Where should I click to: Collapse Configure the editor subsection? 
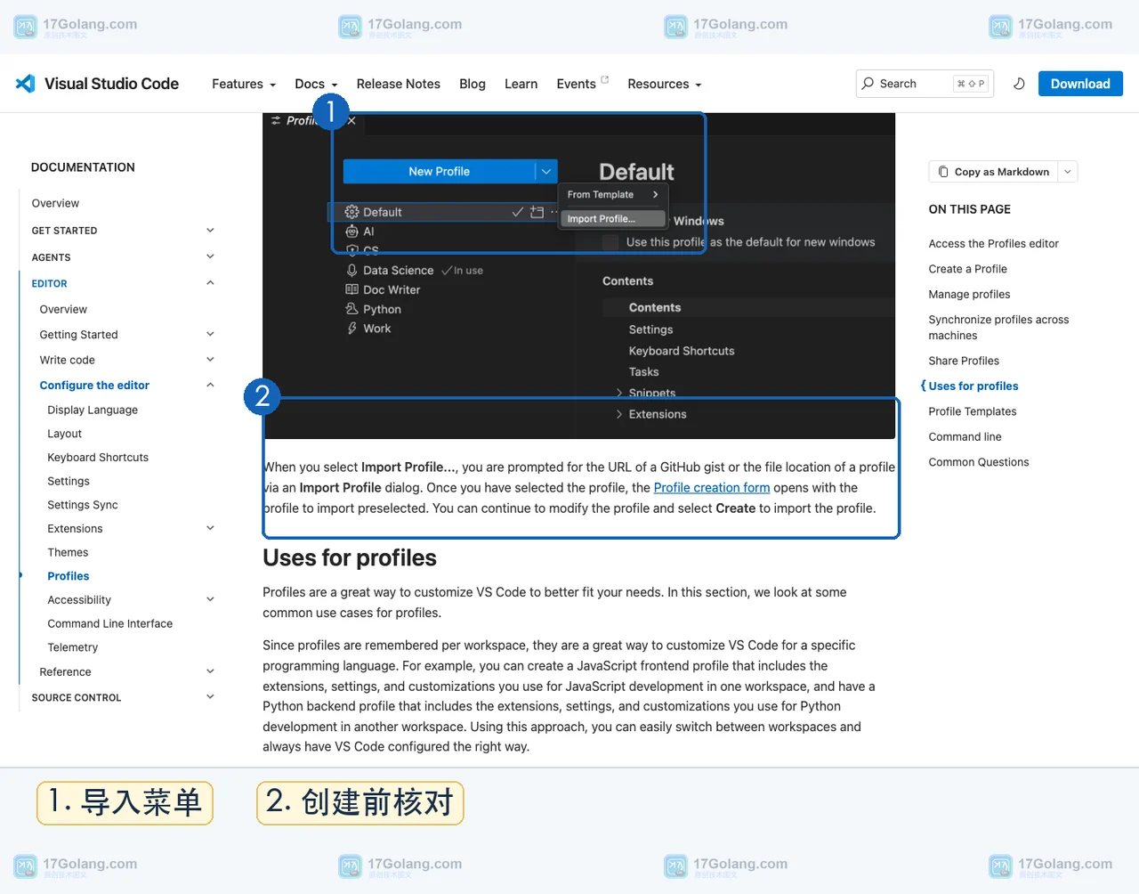tap(210, 386)
